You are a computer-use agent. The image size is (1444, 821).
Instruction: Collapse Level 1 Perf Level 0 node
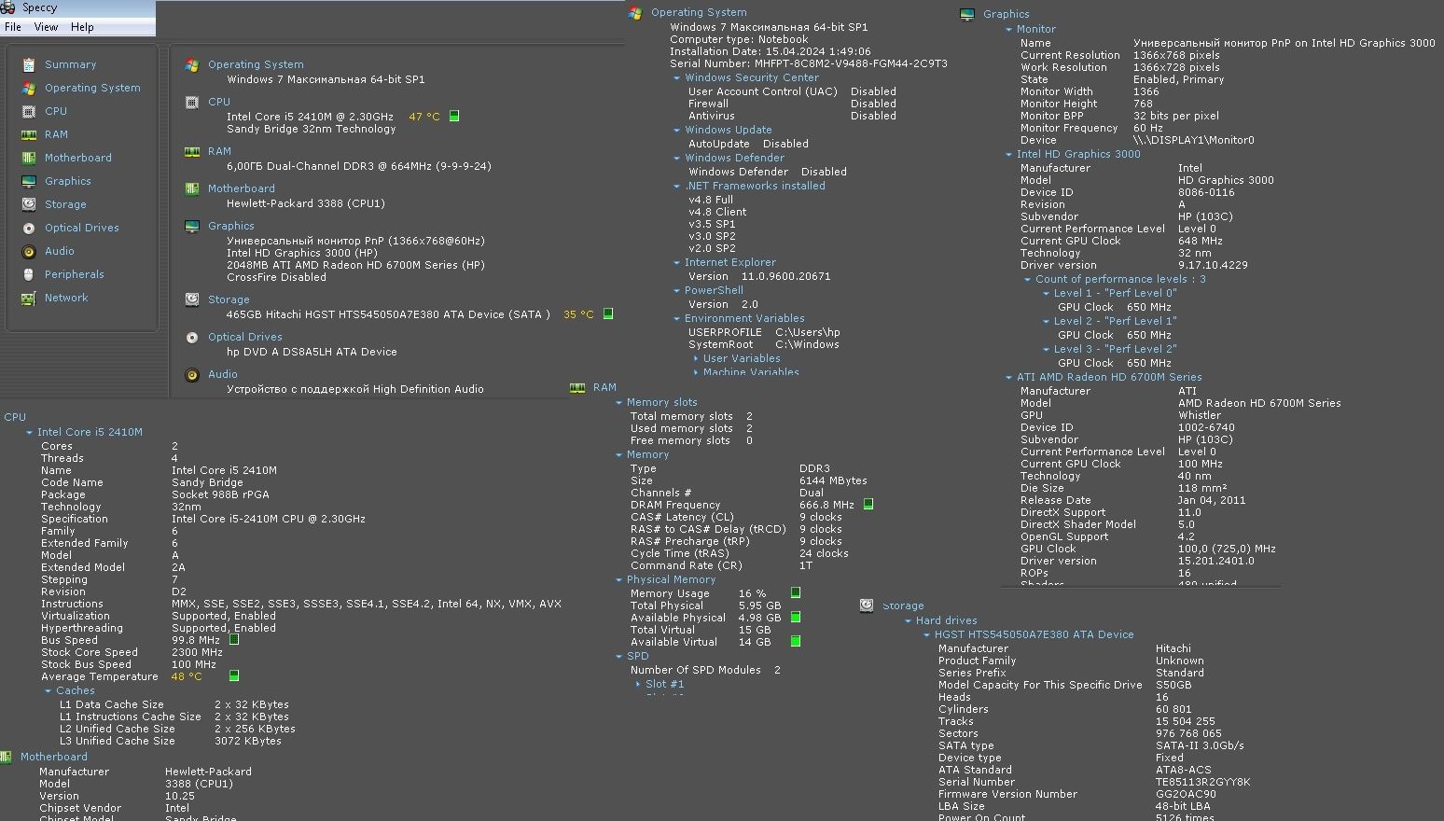pyautogui.click(x=1047, y=294)
